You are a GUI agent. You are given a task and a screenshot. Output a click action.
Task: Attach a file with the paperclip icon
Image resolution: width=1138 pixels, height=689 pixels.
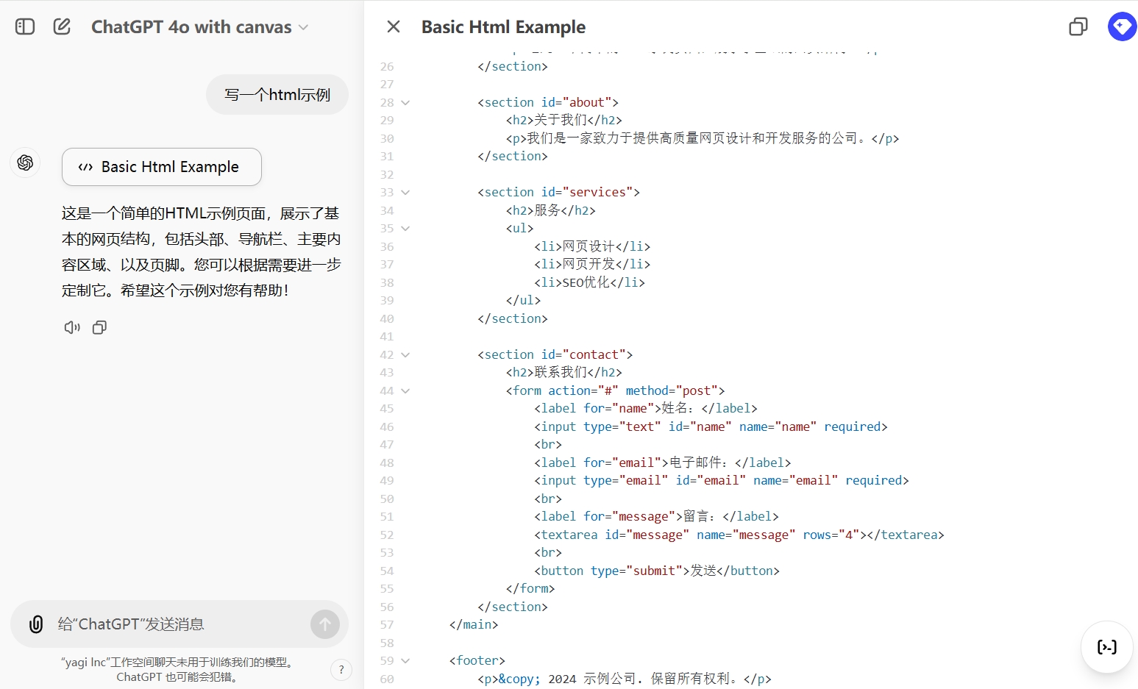35,624
